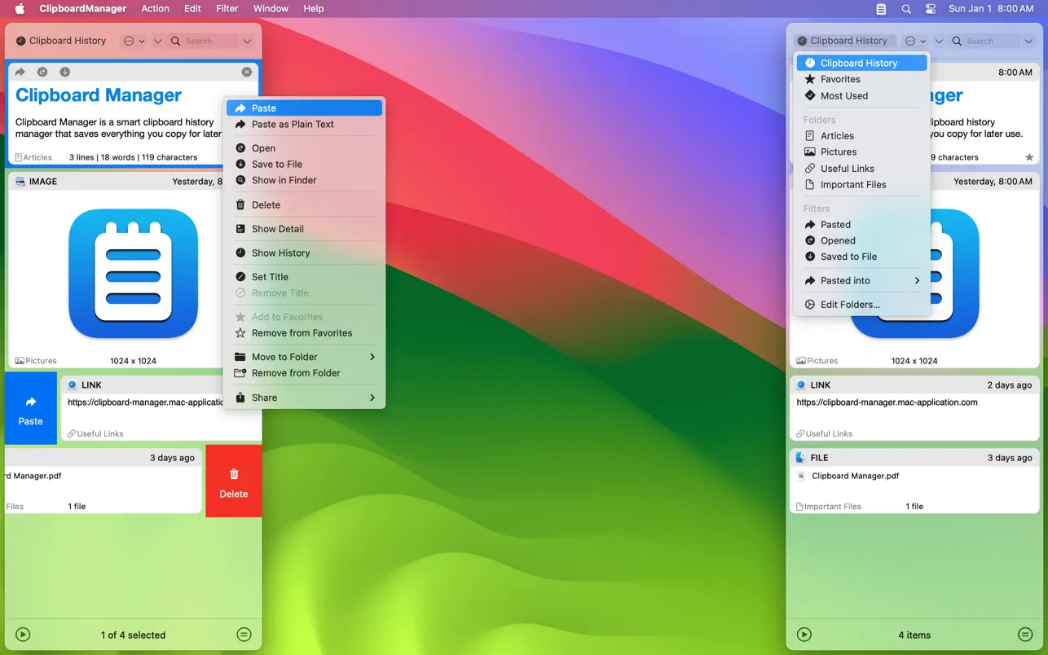
Task: Choose Remove from Favorites
Action: [304, 332]
